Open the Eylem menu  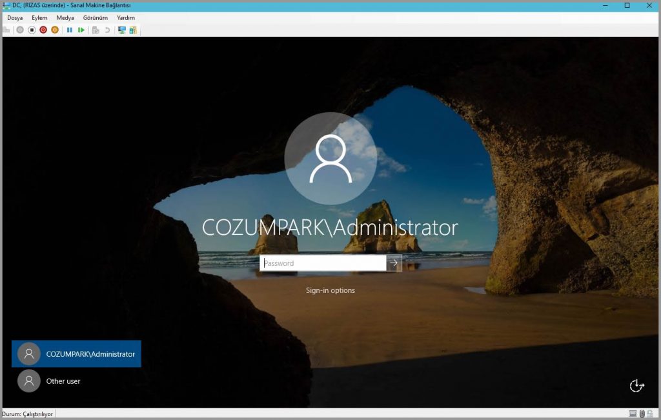tap(39, 17)
